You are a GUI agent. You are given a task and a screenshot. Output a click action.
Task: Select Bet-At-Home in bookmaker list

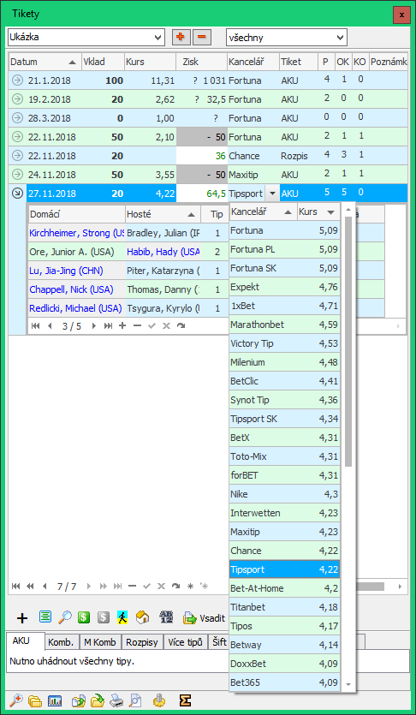[x=284, y=588]
